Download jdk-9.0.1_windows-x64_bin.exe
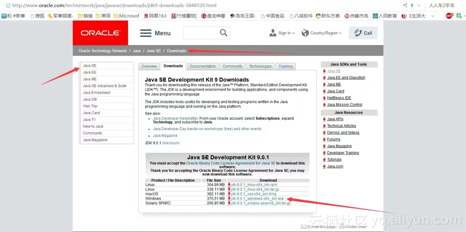 coord(257,199)
